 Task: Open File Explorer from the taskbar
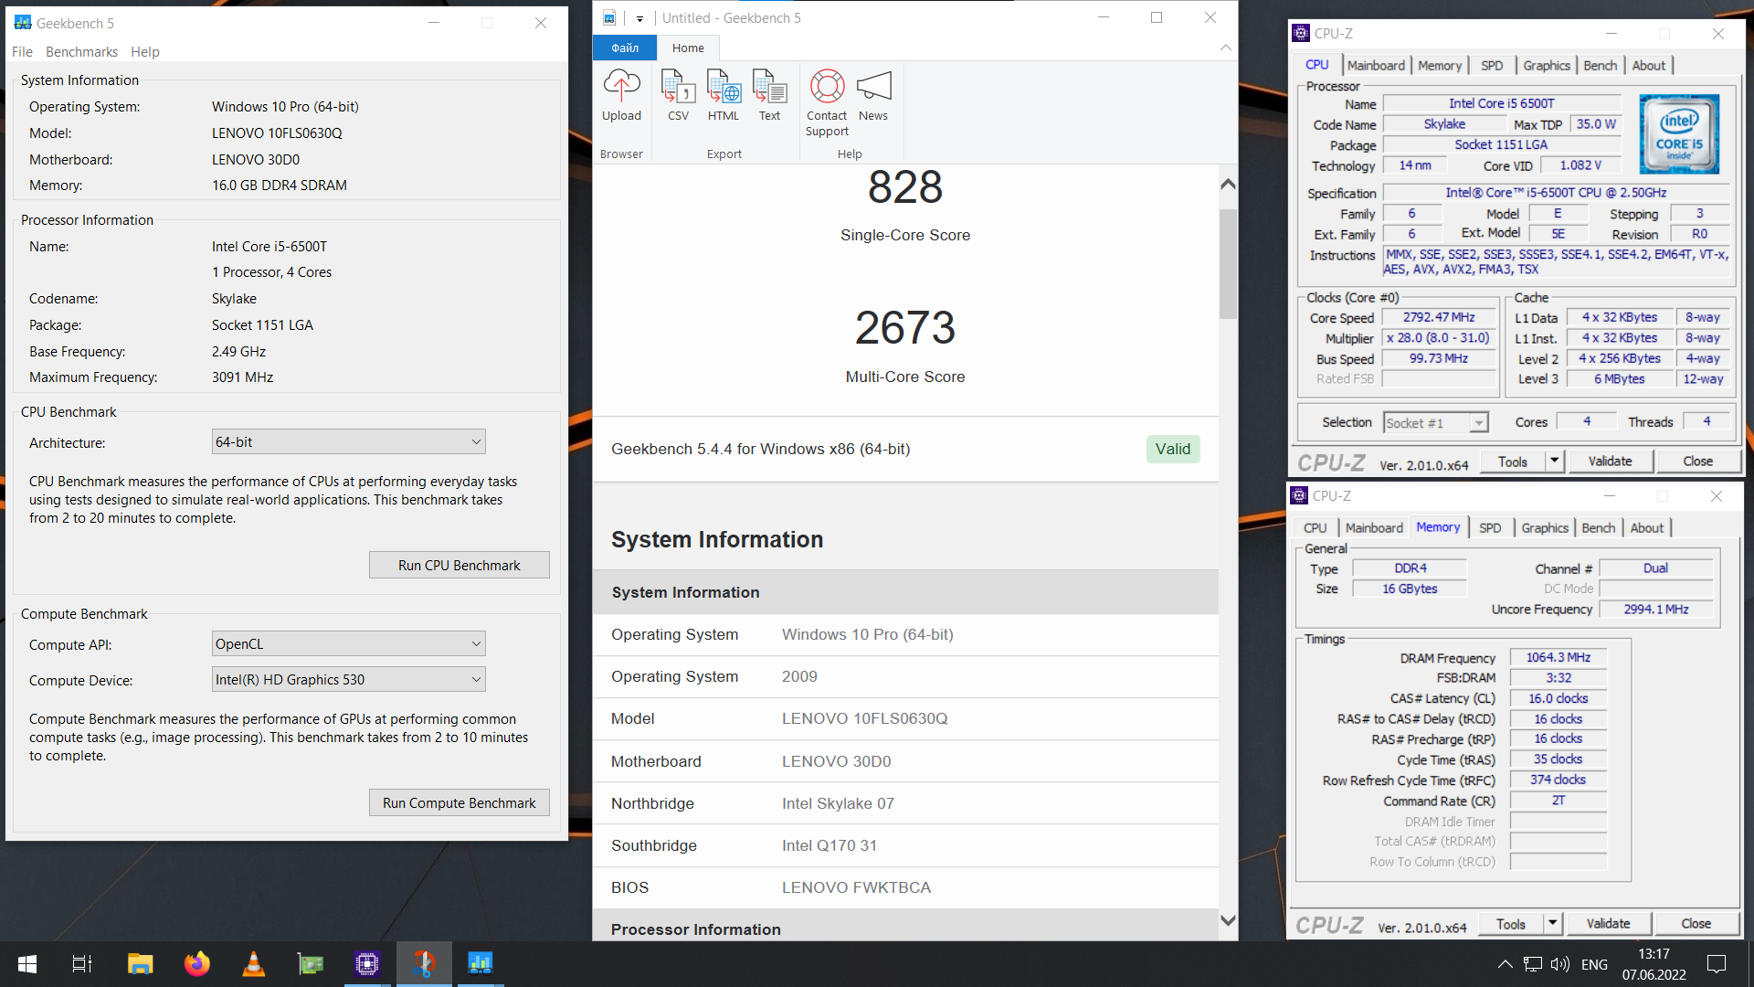coord(140,964)
